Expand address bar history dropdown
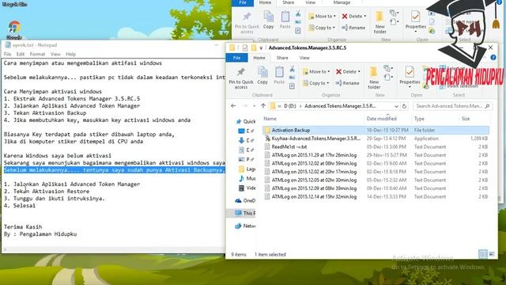 pyautogui.click(x=396, y=106)
